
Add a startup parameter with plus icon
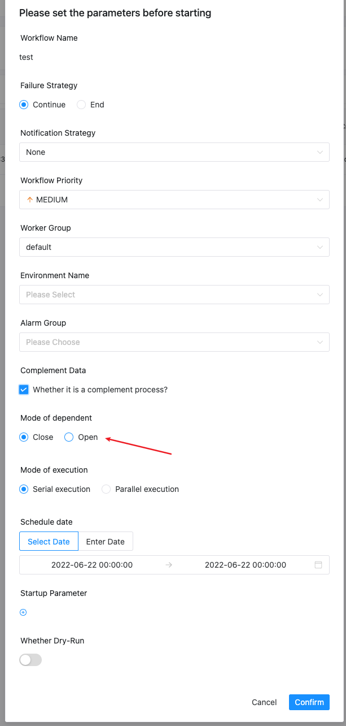click(x=23, y=612)
